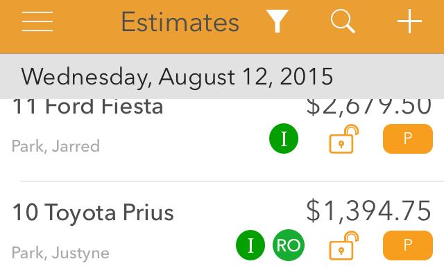Tap the orange P button for Toyota Prius
This screenshot has height=277, width=444.
point(408,245)
